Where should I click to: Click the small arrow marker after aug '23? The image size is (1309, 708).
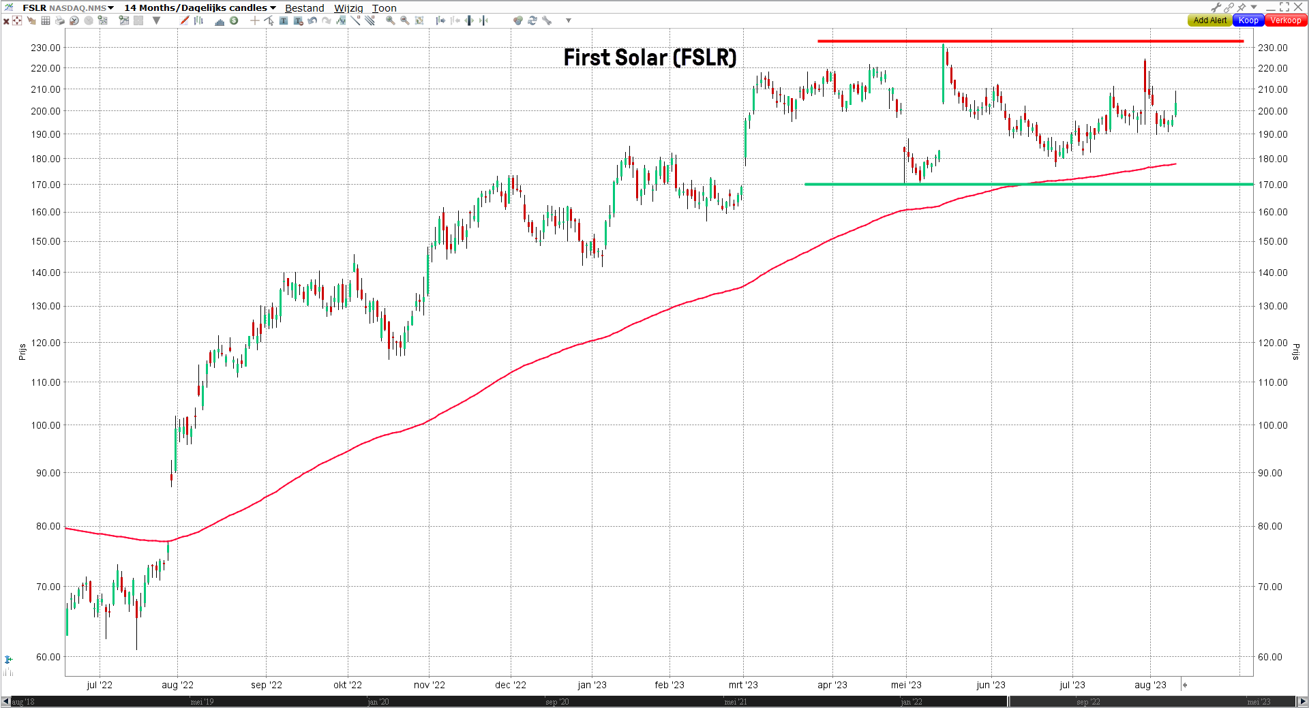[1185, 685]
